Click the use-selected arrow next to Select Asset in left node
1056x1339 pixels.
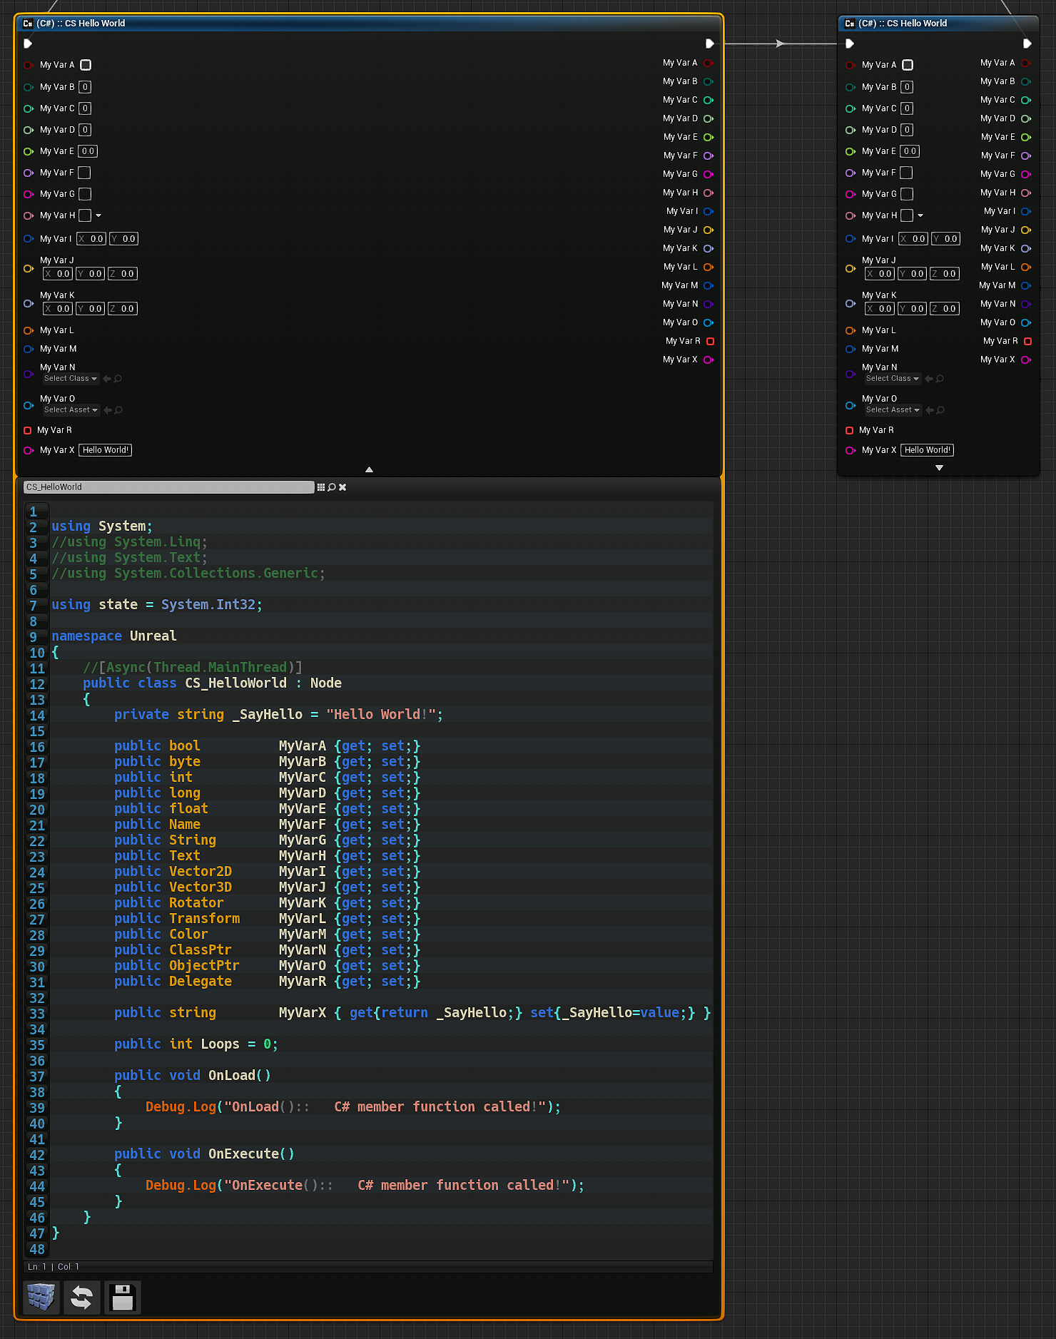tap(108, 410)
